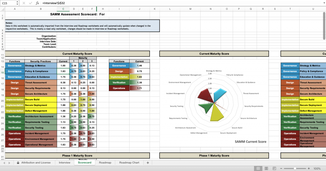Open the Name Box dropdown arrows

coord(17,3)
